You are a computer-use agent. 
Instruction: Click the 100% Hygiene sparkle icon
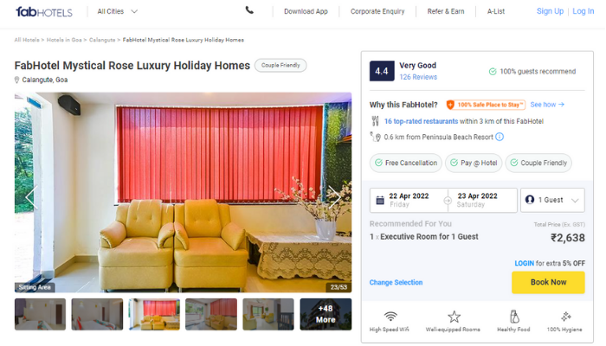pyautogui.click(x=565, y=317)
